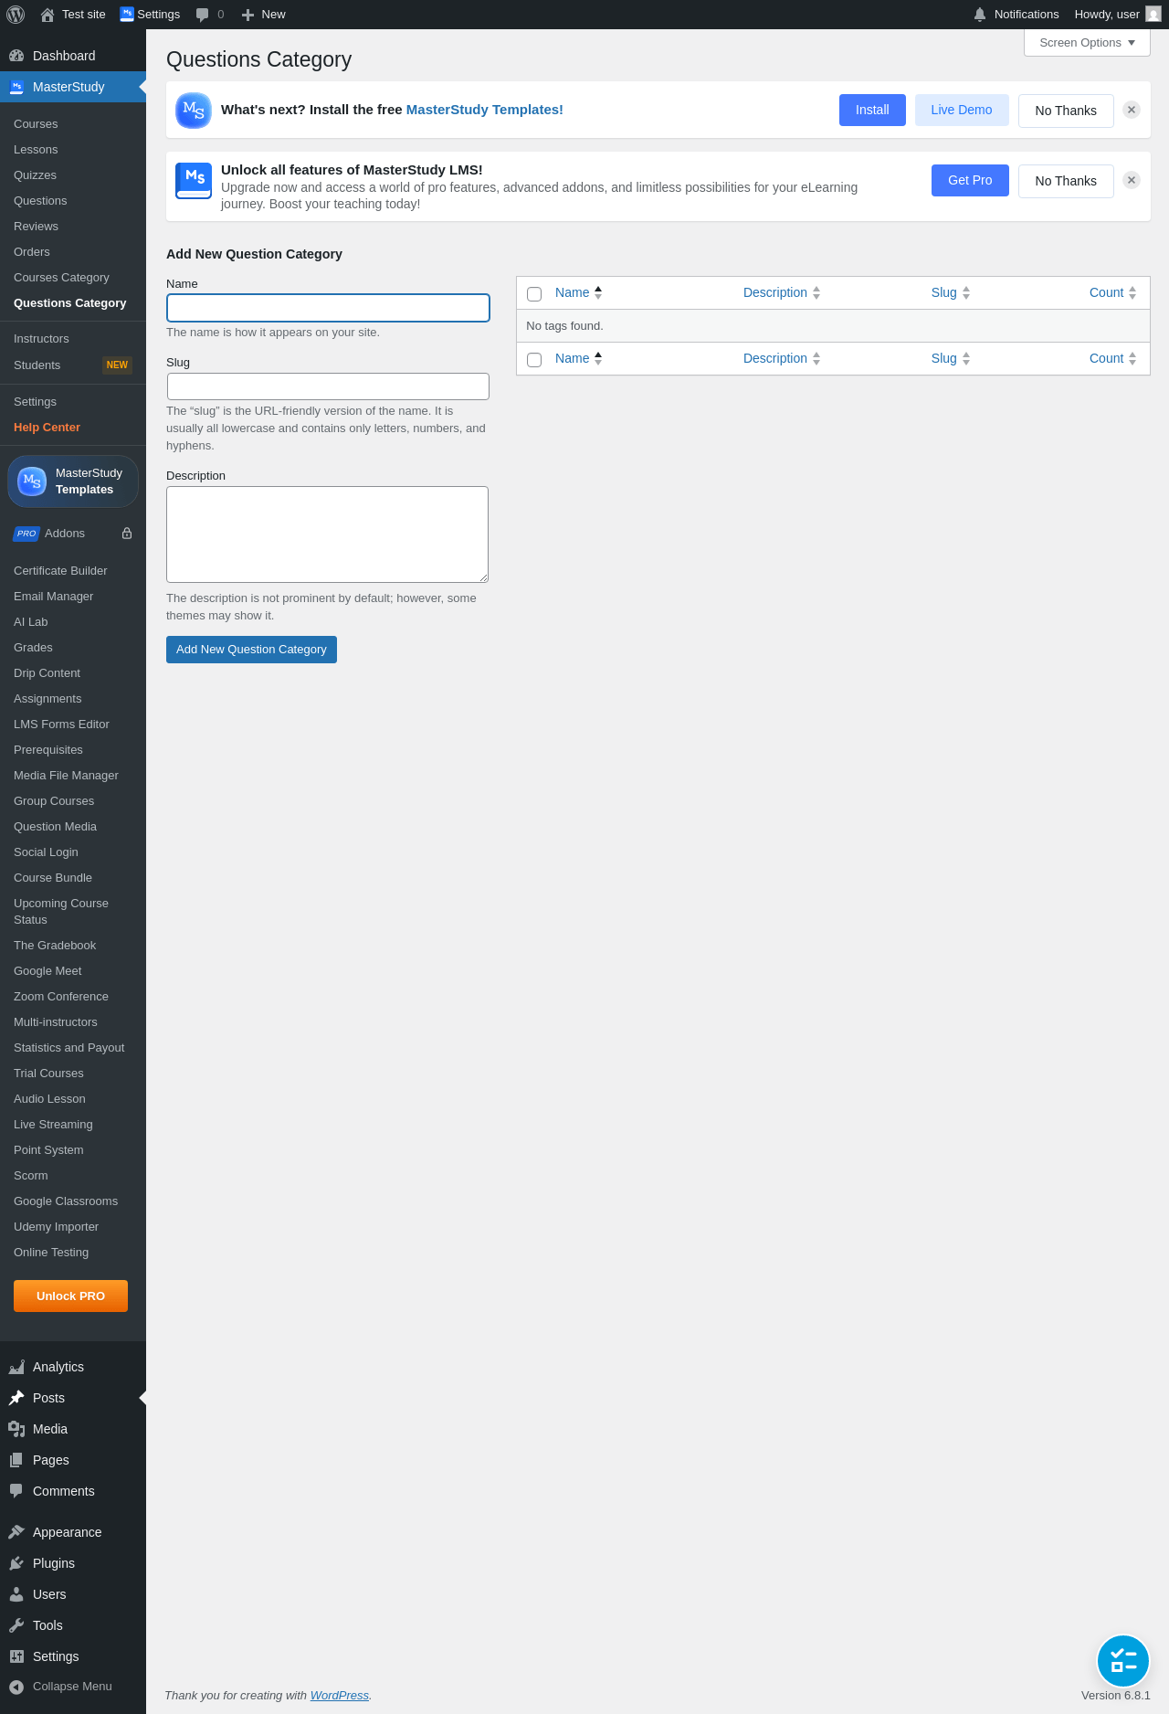Sort by Description in table footer
This screenshot has width=1169, height=1714.
782,358
